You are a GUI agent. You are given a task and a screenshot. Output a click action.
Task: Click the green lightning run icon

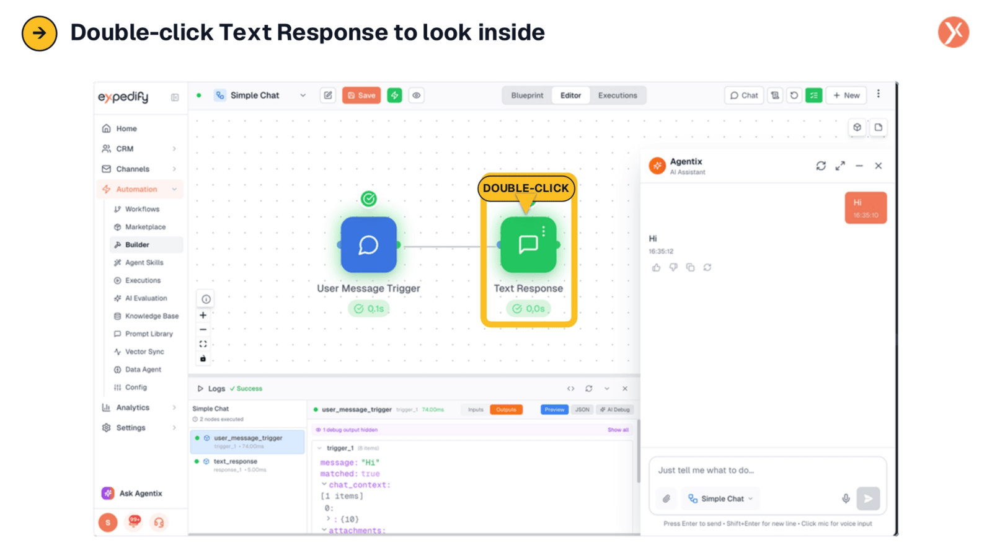pyautogui.click(x=394, y=95)
